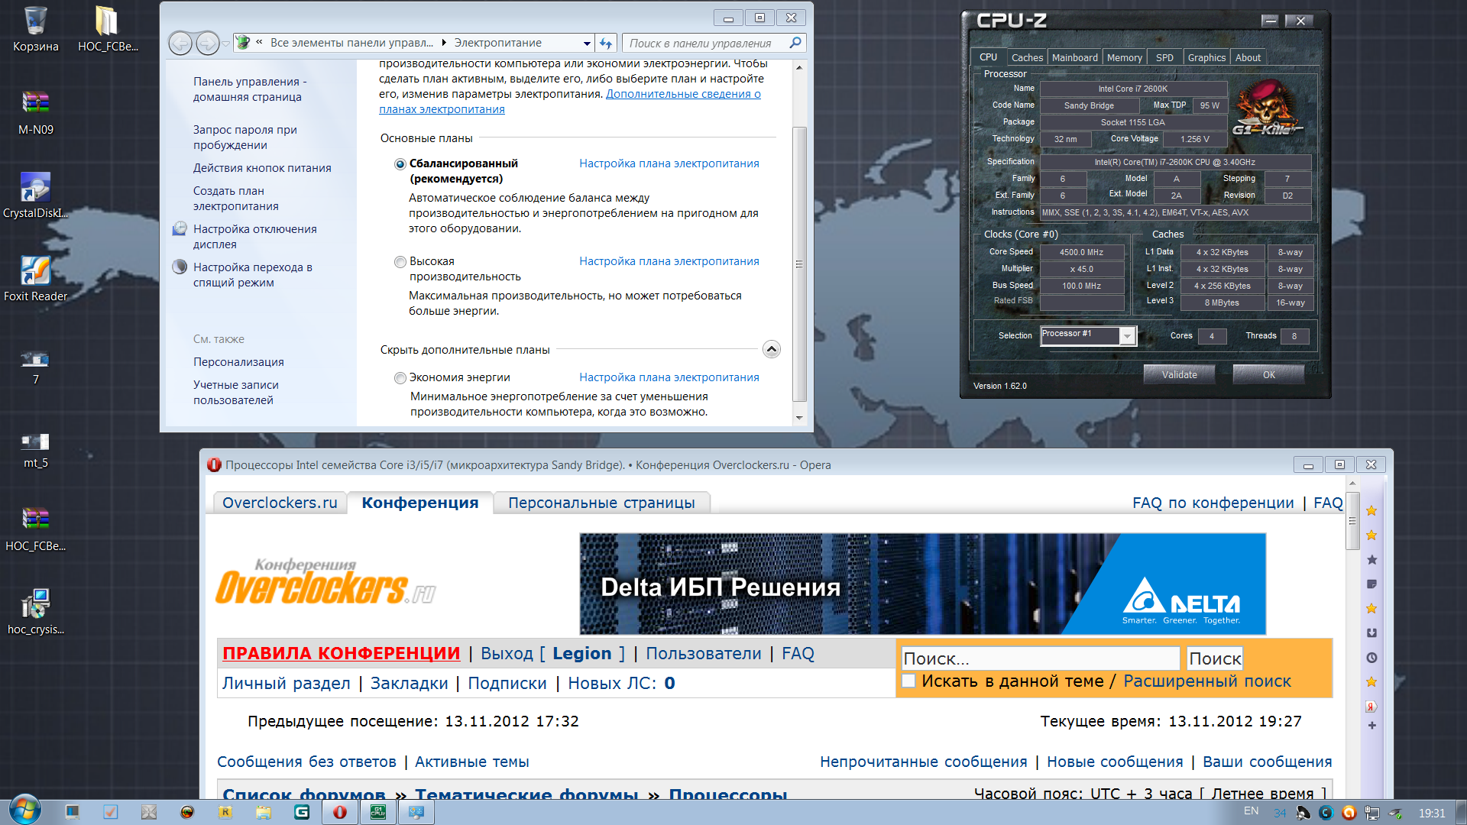Switch to Memory tab in CPU-Z
Image resolution: width=1467 pixels, height=825 pixels.
[1124, 57]
